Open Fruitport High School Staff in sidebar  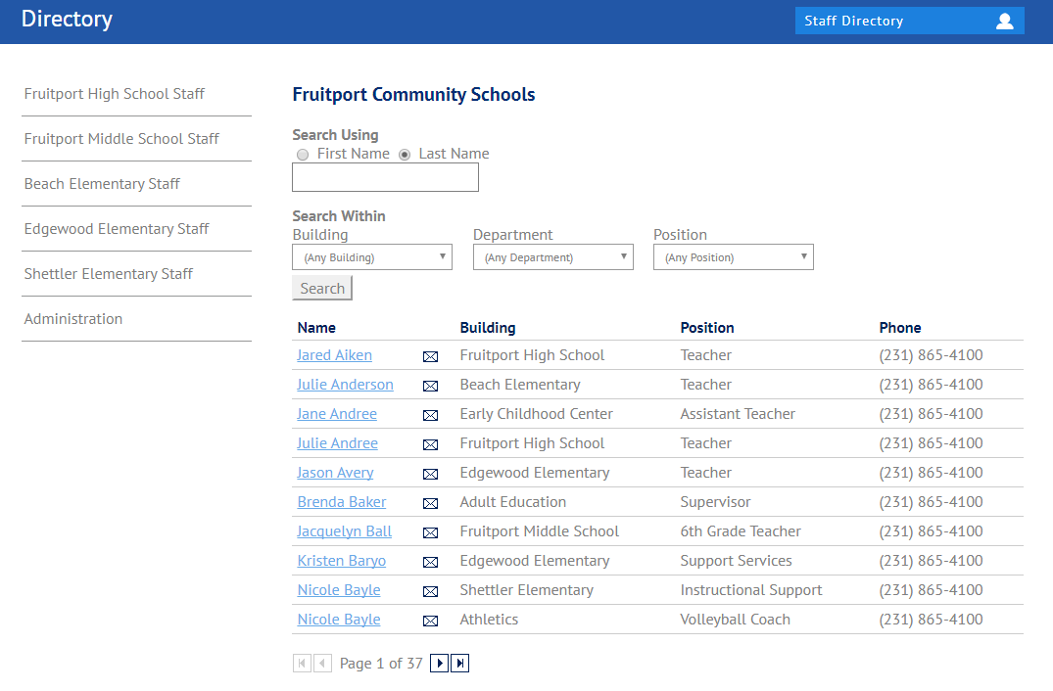115,94
